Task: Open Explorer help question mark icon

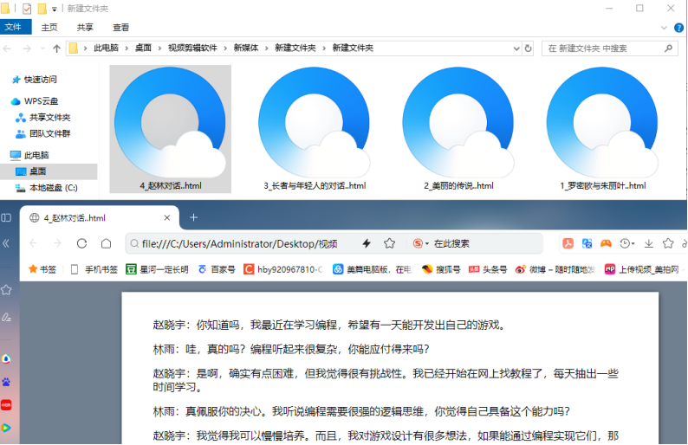Action: click(678, 28)
